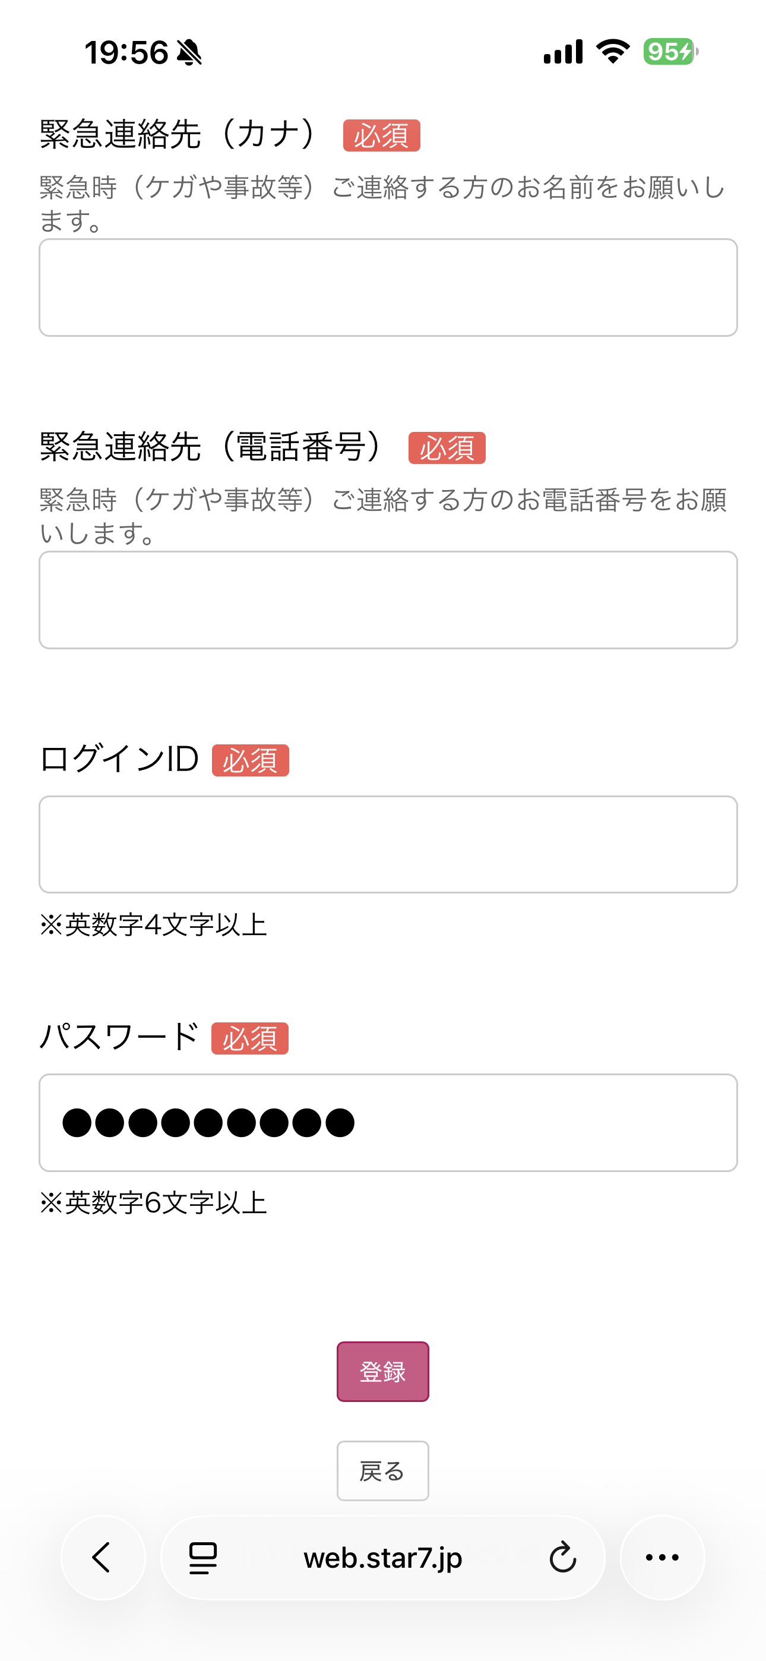
Task: Tap the browser back arrow icon
Action: click(x=103, y=1557)
